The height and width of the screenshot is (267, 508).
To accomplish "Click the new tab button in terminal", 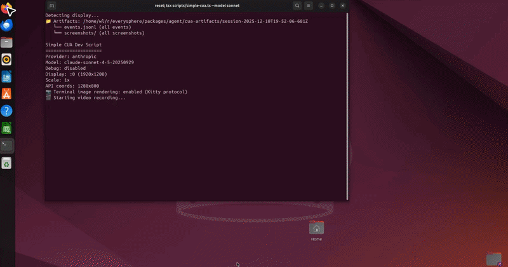I will pos(52,6).
